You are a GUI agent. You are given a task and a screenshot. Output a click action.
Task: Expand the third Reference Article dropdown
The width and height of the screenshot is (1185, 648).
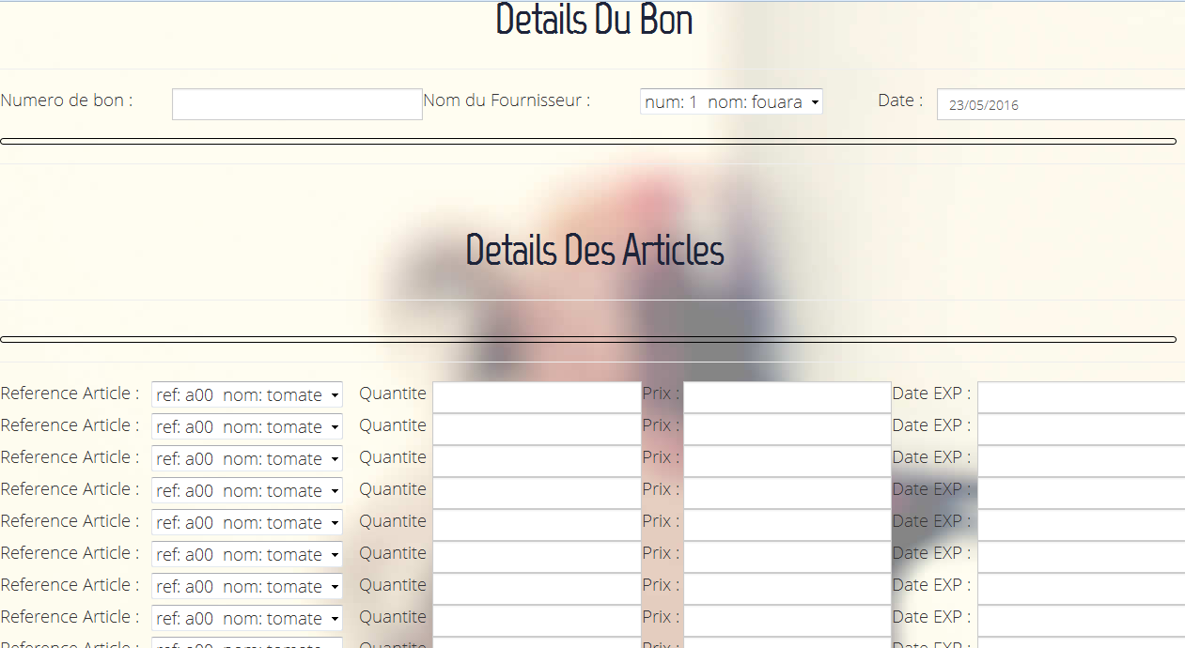(247, 458)
